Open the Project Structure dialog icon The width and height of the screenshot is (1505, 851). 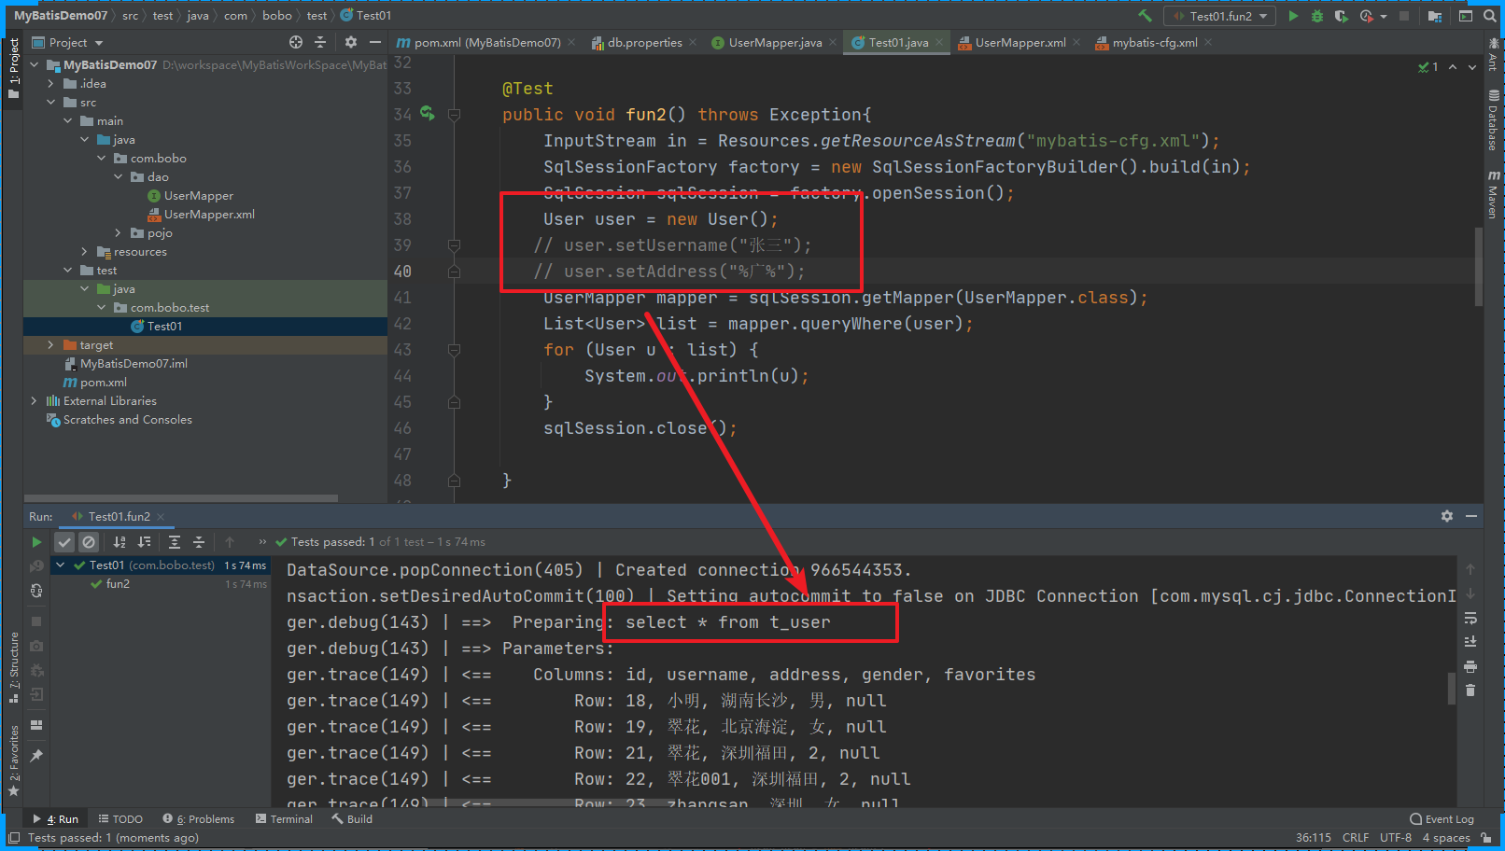1435,16
